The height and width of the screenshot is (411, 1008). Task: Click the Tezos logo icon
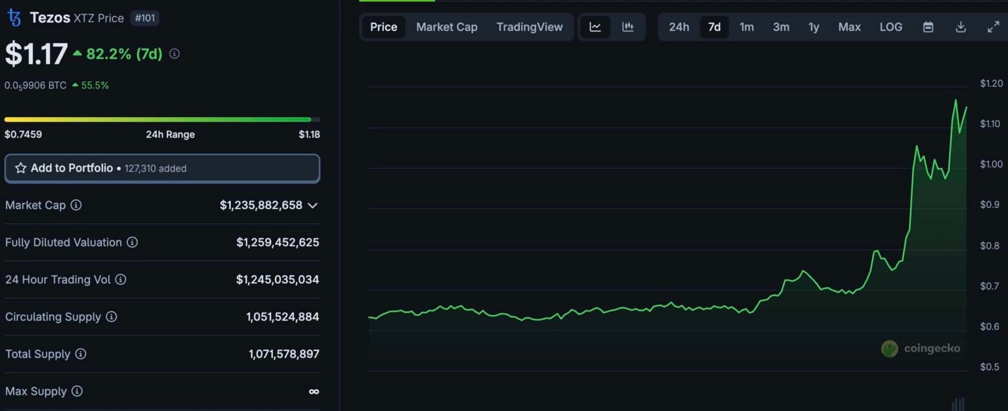click(x=12, y=18)
